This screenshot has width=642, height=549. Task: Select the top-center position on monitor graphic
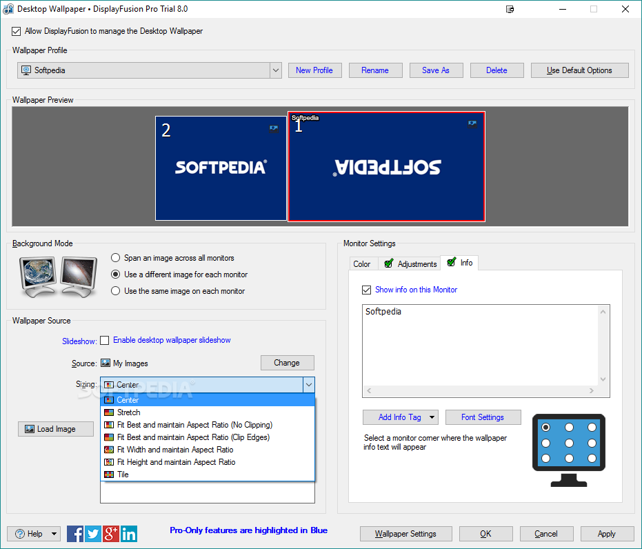pos(569,428)
